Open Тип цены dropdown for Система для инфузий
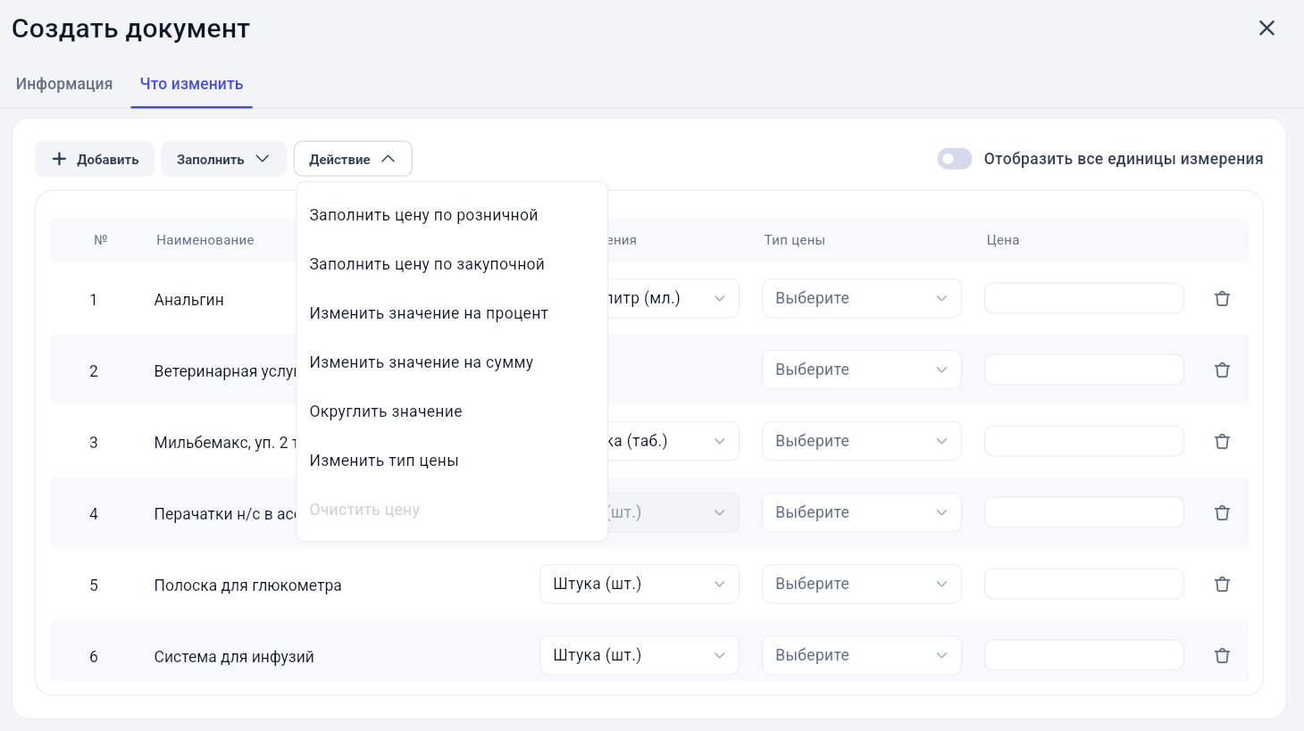Screen dimensions: 1304x731 point(861,655)
